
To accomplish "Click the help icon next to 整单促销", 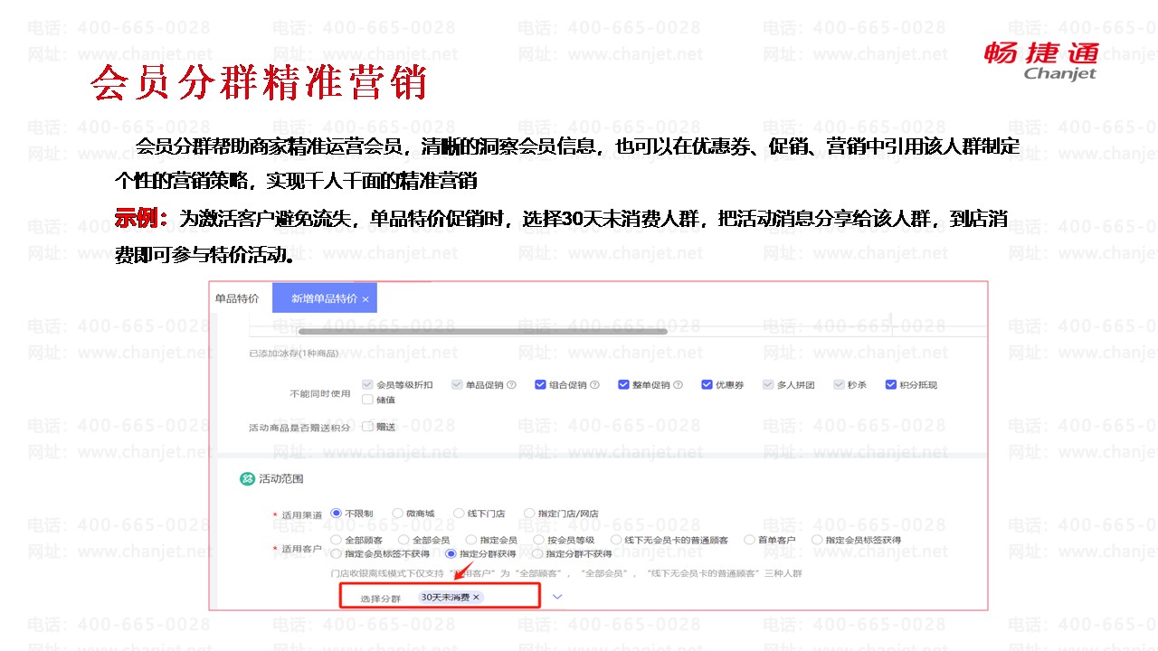I will [679, 385].
